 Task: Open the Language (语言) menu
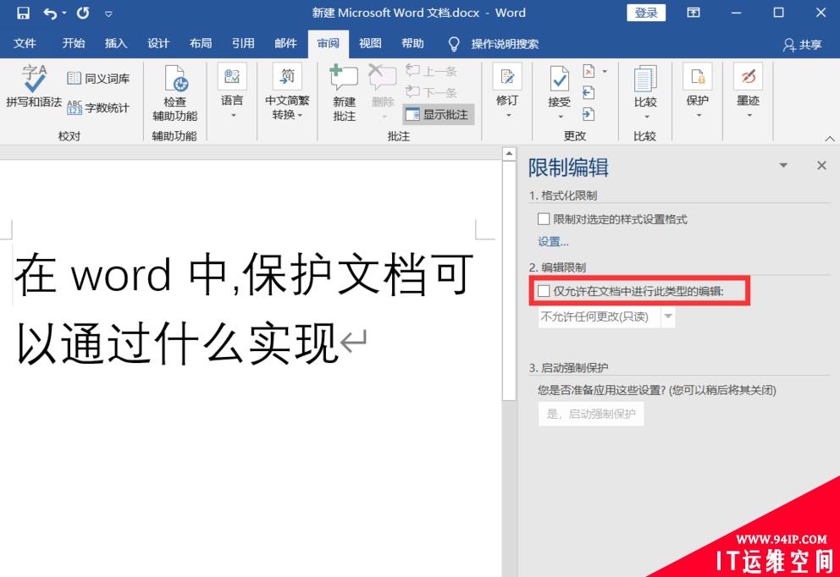[232, 91]
